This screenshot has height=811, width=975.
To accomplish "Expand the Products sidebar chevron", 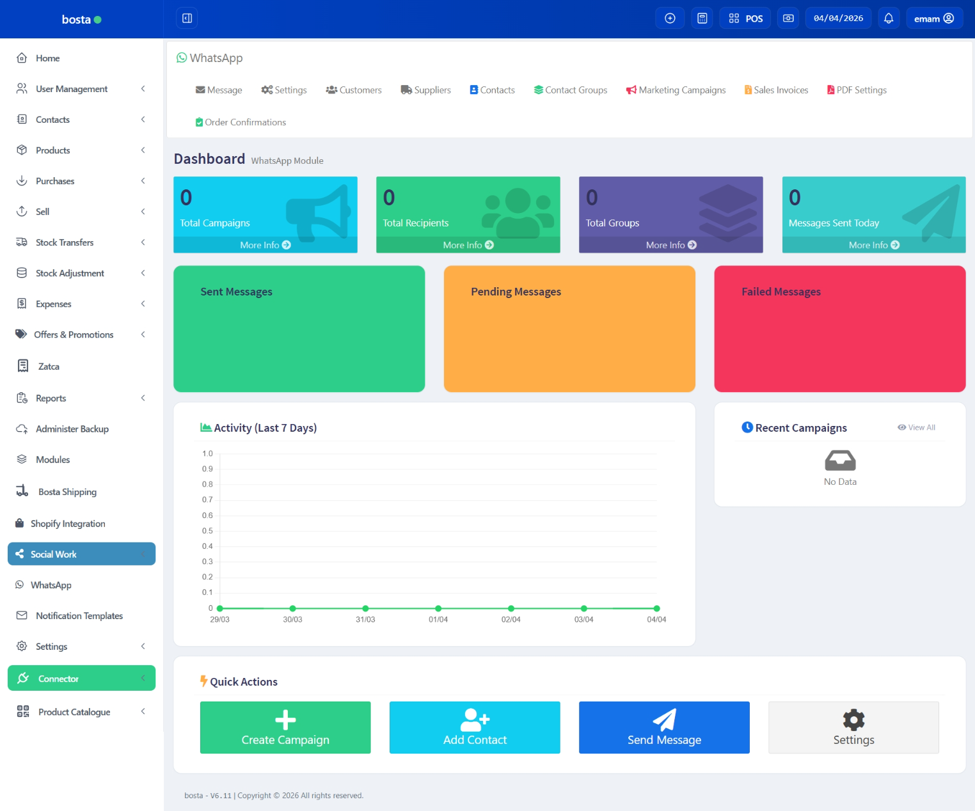I will click(x=143, y=150).
